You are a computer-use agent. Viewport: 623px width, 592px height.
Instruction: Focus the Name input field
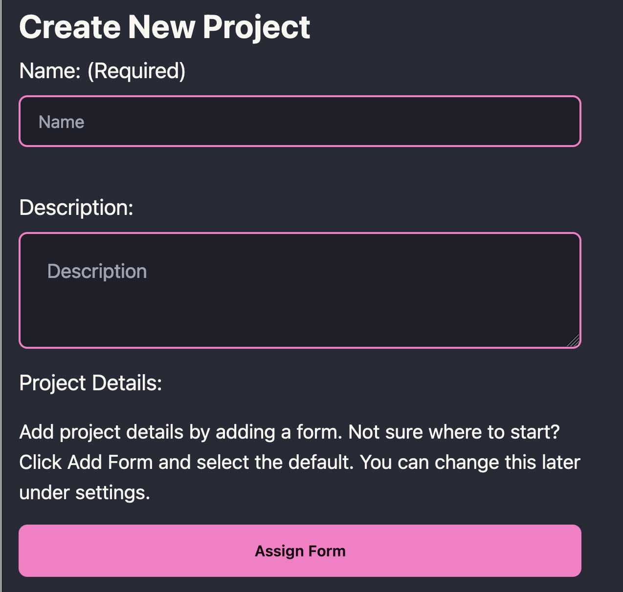(x=299, y=122)
